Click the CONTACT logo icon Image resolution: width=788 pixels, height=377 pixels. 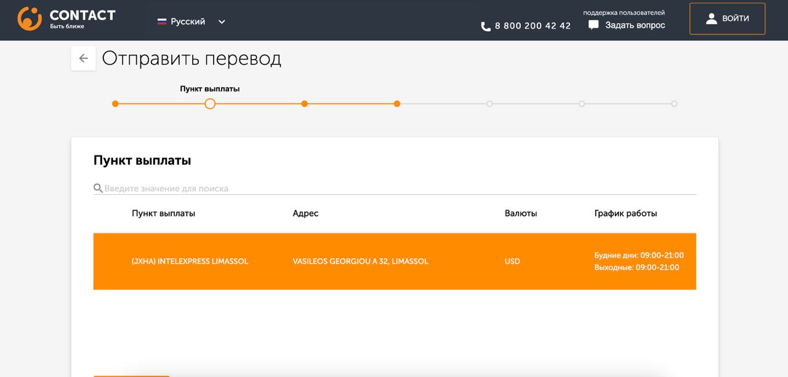pyautogui.click(x=30, y=19)
